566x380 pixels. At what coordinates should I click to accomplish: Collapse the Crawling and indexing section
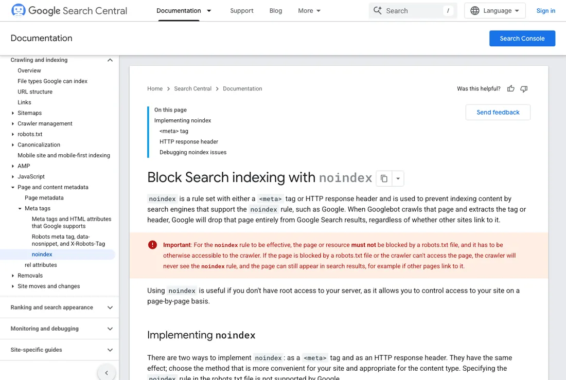[110, 60]
